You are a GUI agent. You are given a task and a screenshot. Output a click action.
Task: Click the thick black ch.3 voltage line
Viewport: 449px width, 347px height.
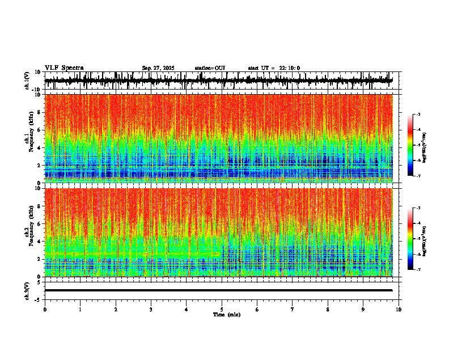coord(218,290)
